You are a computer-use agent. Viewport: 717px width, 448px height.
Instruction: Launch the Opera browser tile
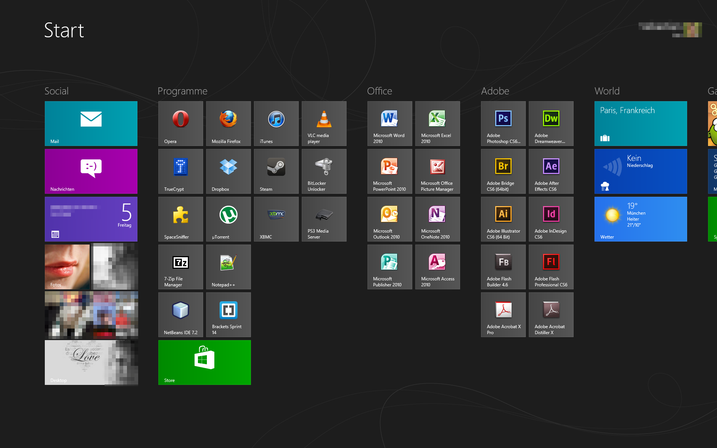(180, 123)
